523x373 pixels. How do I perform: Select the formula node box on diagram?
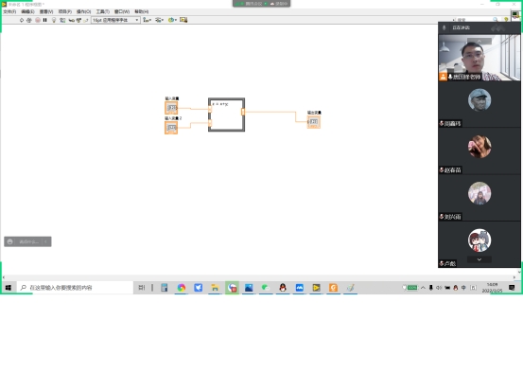(226, 115)
